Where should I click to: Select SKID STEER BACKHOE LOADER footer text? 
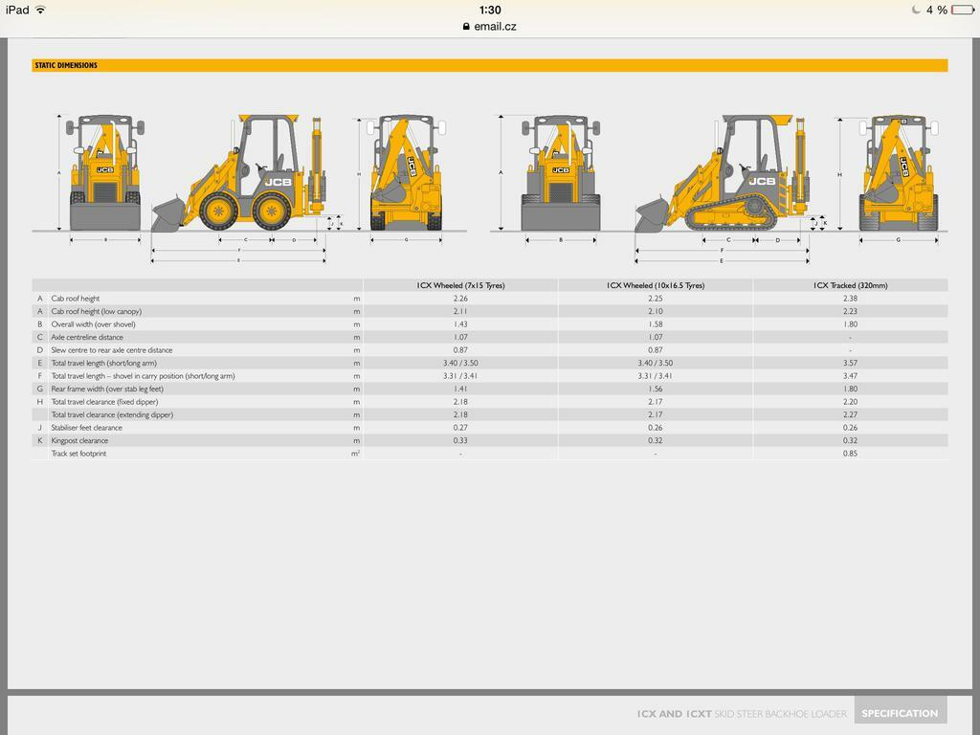[781, 714]
